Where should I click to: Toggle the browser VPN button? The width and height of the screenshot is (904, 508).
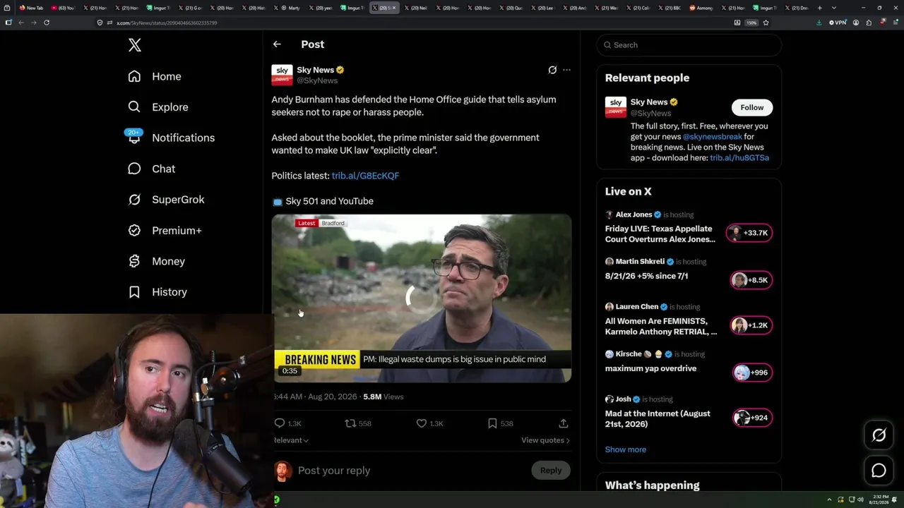(836, 23)
